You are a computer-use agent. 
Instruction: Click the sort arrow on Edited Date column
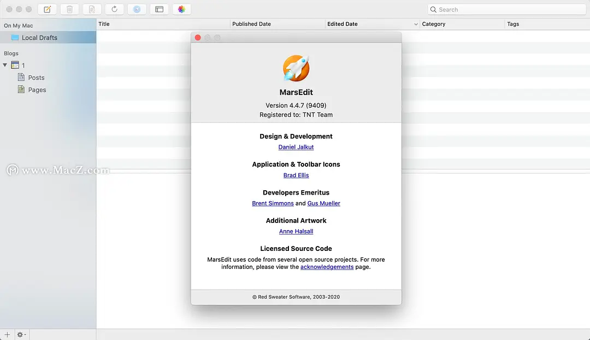tap(416, 24)
